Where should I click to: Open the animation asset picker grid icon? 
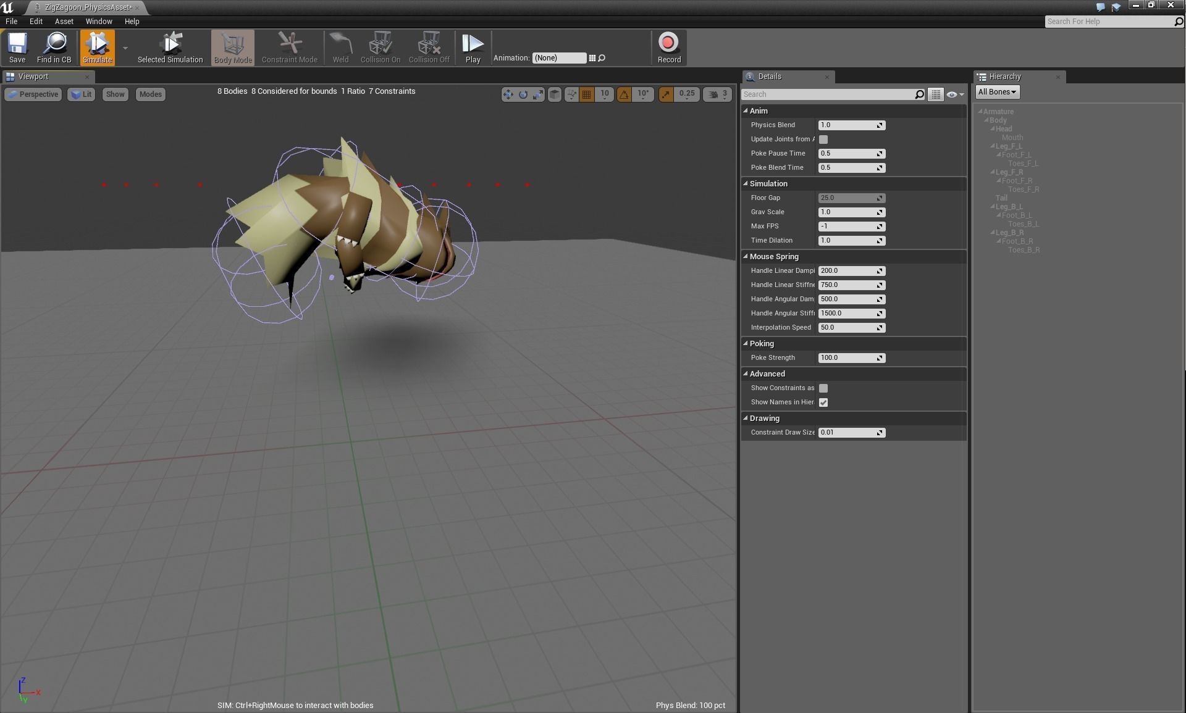[x=592, y=58]
